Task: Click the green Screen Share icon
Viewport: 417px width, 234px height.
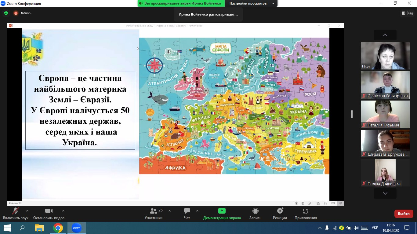Action: [222, 211]
